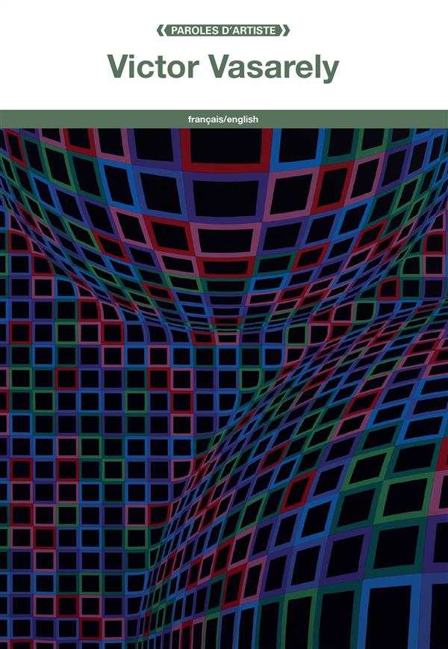Click the large red-framed square at artwork top center
Screen dimensions: 448x649
tap(226, 146)
